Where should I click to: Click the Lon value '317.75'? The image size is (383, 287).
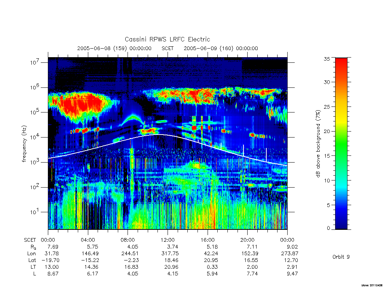tap(170, 254)
